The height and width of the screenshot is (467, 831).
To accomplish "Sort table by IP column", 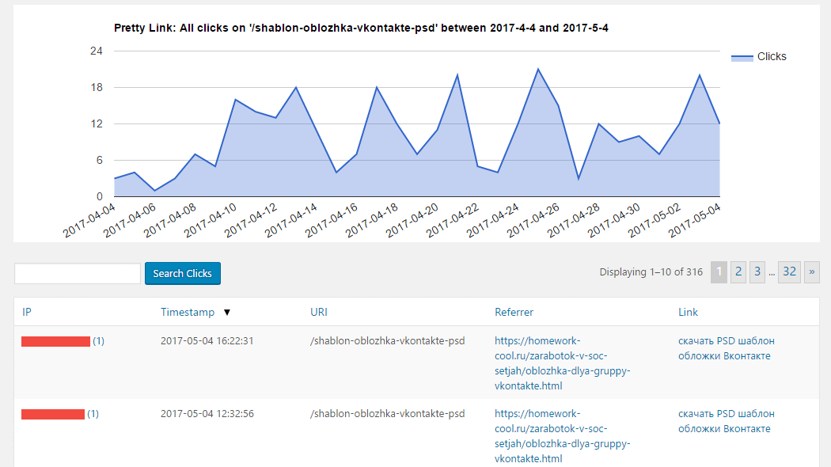I will pyautogui.click(x=27, y=312).
